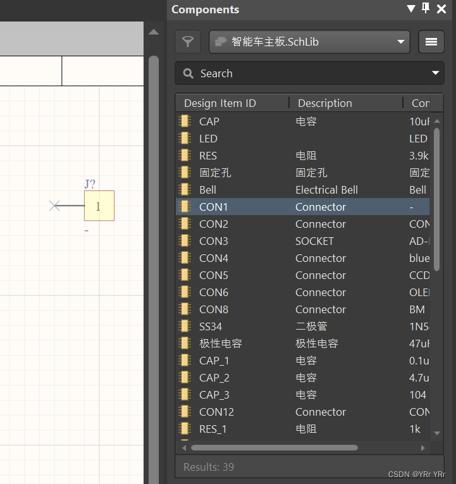Viewport: 456px width, 484px height.
Task: Click the CON3 component icon
Action: [x=185, y=241]
